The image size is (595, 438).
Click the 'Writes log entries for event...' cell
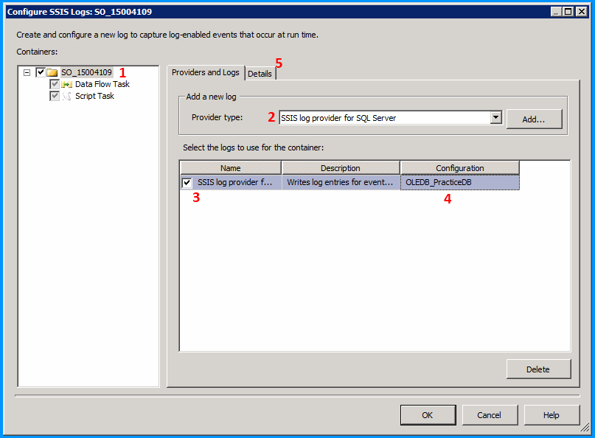(x=341, y=182)
